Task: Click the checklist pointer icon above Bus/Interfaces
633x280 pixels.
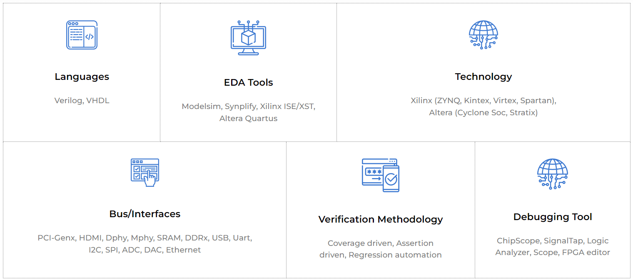Action: (145, 172)
